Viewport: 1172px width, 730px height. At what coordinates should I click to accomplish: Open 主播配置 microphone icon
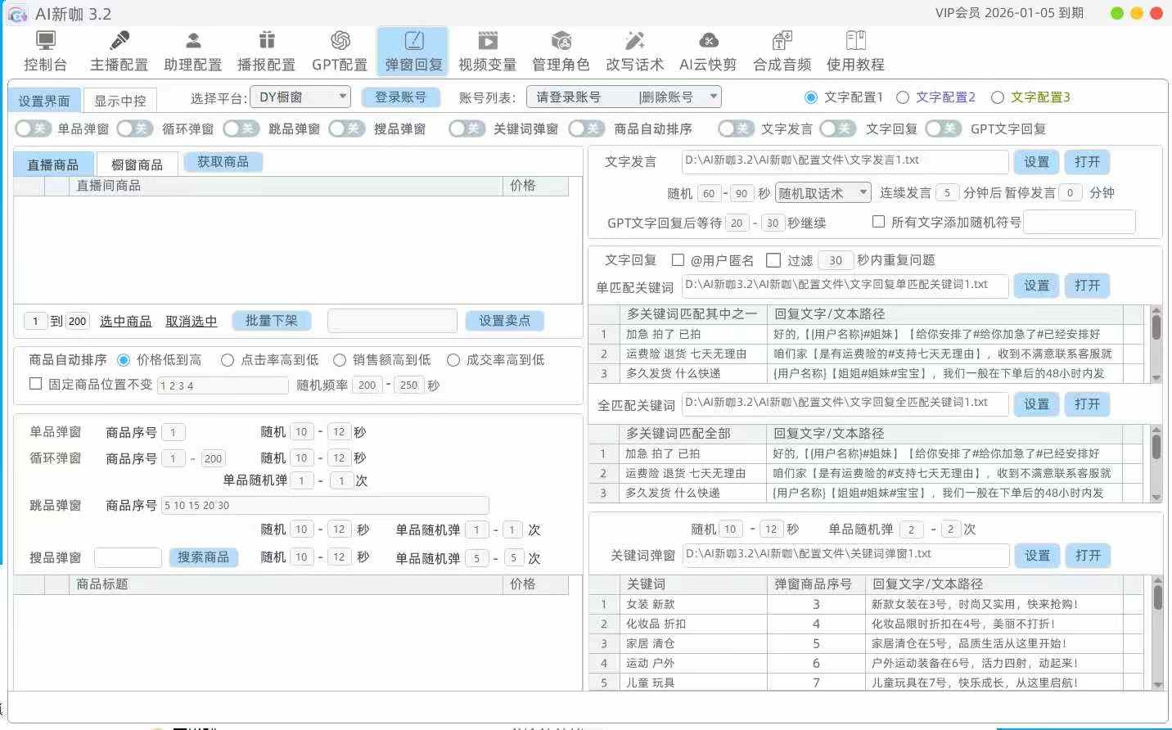click(119, 41)
